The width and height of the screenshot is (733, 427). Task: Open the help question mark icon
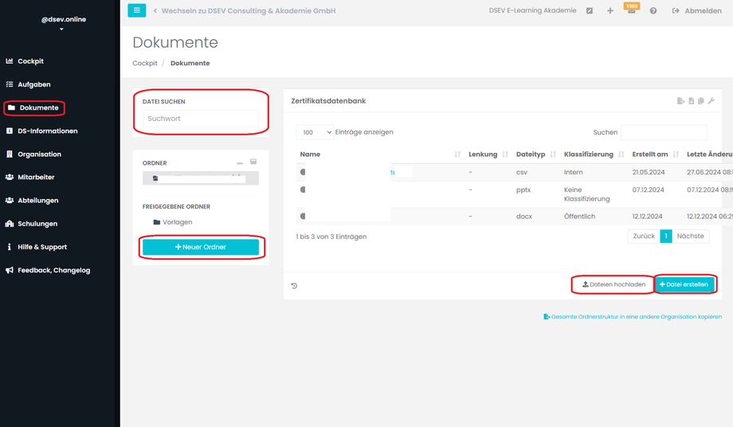pos(653,11)
